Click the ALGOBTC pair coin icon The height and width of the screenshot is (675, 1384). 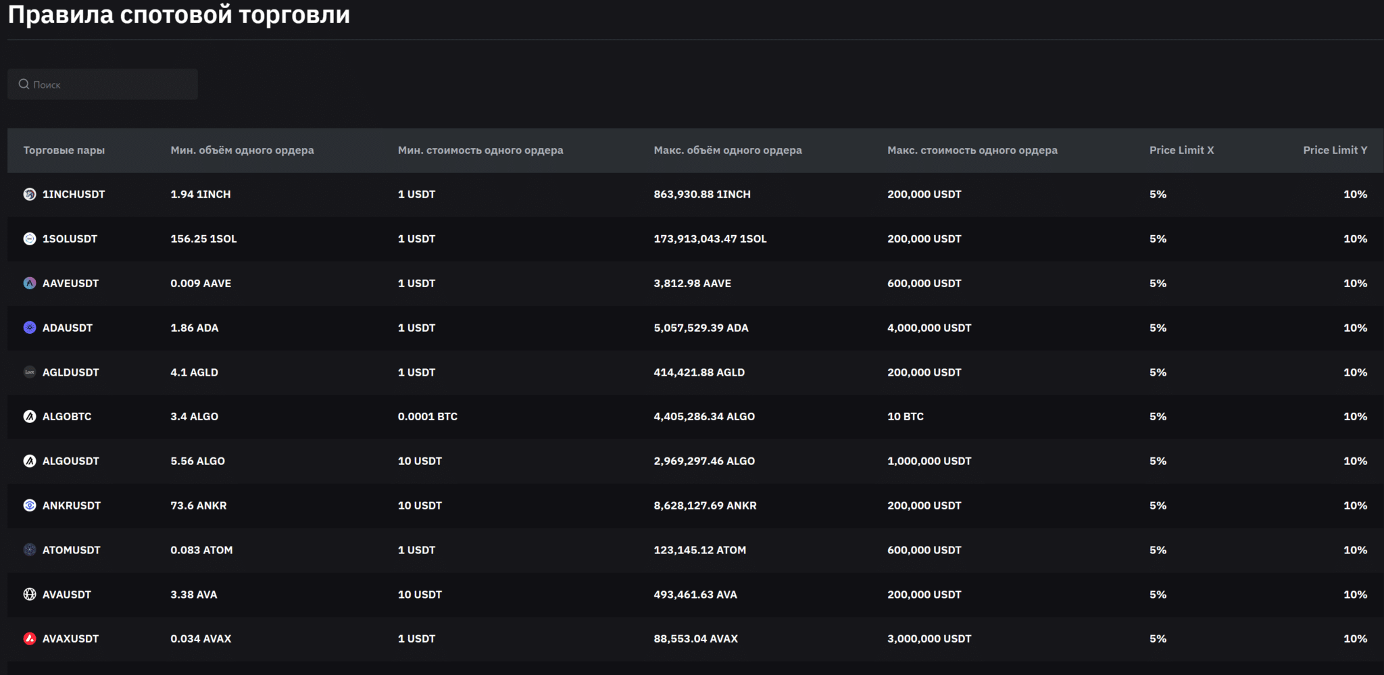pos(30,416)
